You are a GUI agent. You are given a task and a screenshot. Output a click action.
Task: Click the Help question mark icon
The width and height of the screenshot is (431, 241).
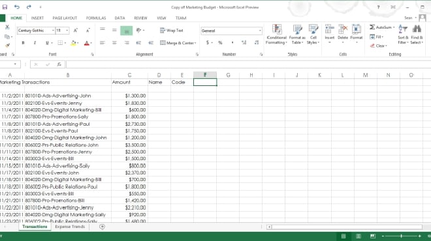[378, 7]
